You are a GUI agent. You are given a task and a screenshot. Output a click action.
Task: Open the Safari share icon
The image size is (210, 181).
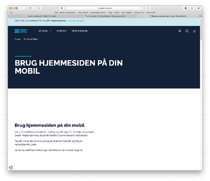(192, 8)
